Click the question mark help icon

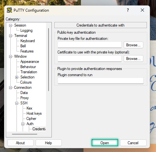(x=128, y=10)
